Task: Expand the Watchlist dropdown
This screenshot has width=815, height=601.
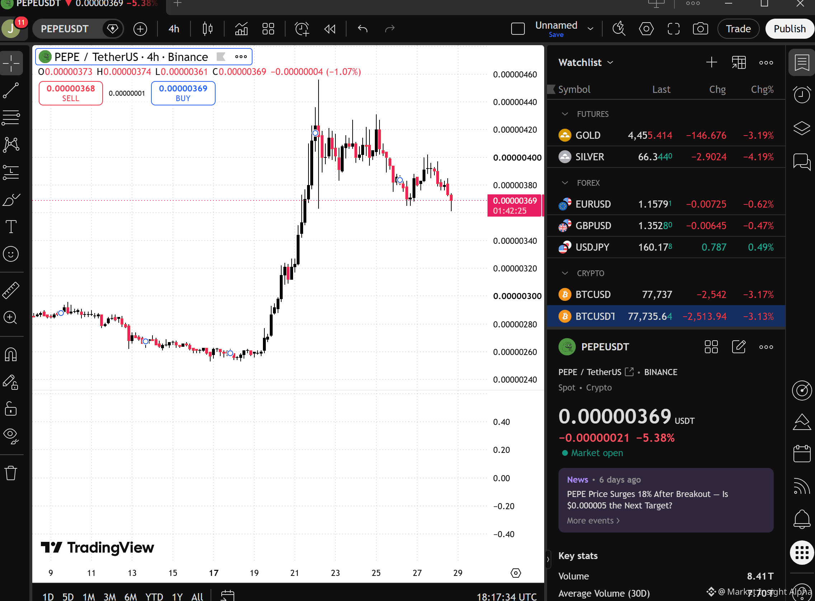Action: point(586,62)
